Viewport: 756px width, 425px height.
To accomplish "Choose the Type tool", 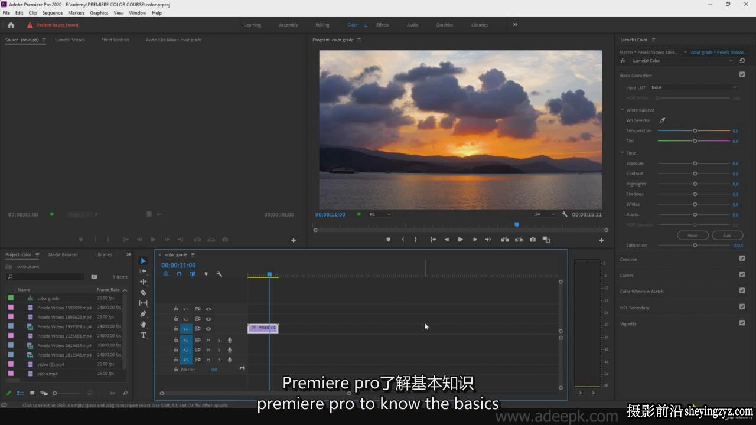I will (143, 335).
